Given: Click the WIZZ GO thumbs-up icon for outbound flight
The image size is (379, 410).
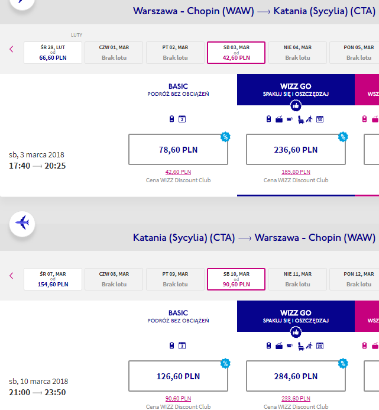Looking at the screenshot, I should coord(296,106).
